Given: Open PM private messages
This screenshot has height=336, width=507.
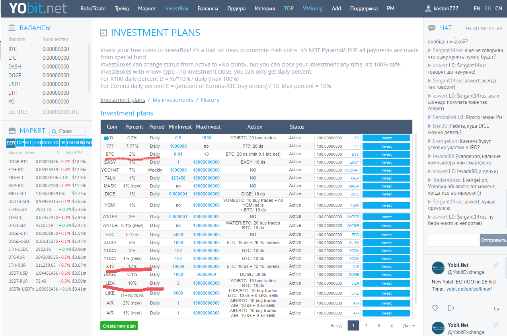Looking at the screenshot, I should (390, 8).
